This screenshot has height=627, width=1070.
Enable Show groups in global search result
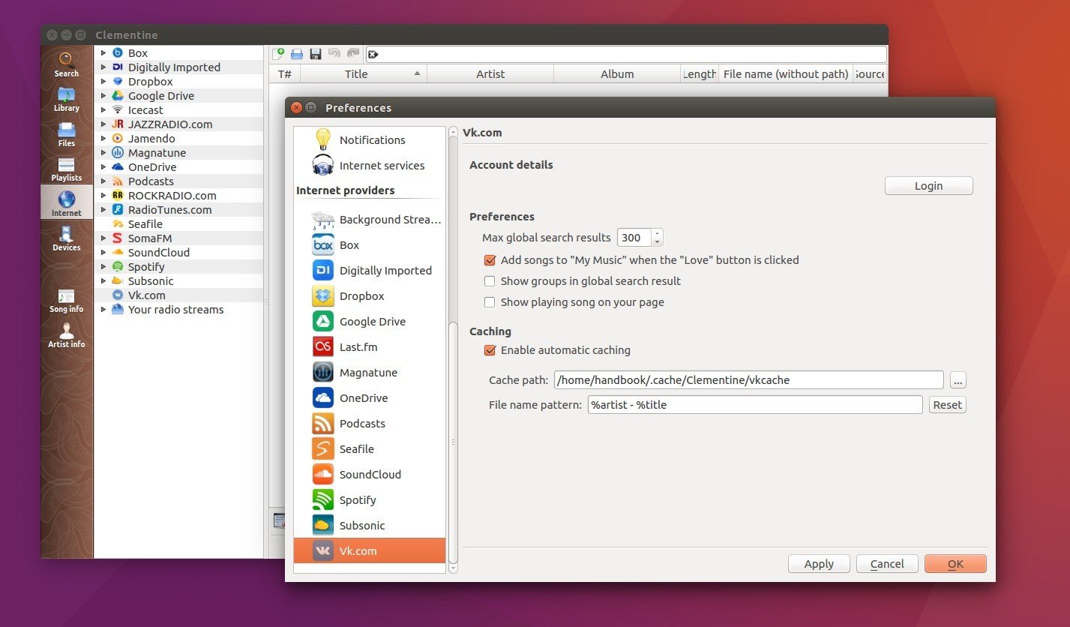pyautogui.click(x=490, y=281)
